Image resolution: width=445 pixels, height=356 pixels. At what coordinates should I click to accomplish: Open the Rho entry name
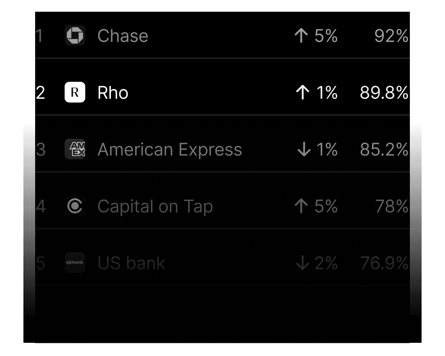113,93
